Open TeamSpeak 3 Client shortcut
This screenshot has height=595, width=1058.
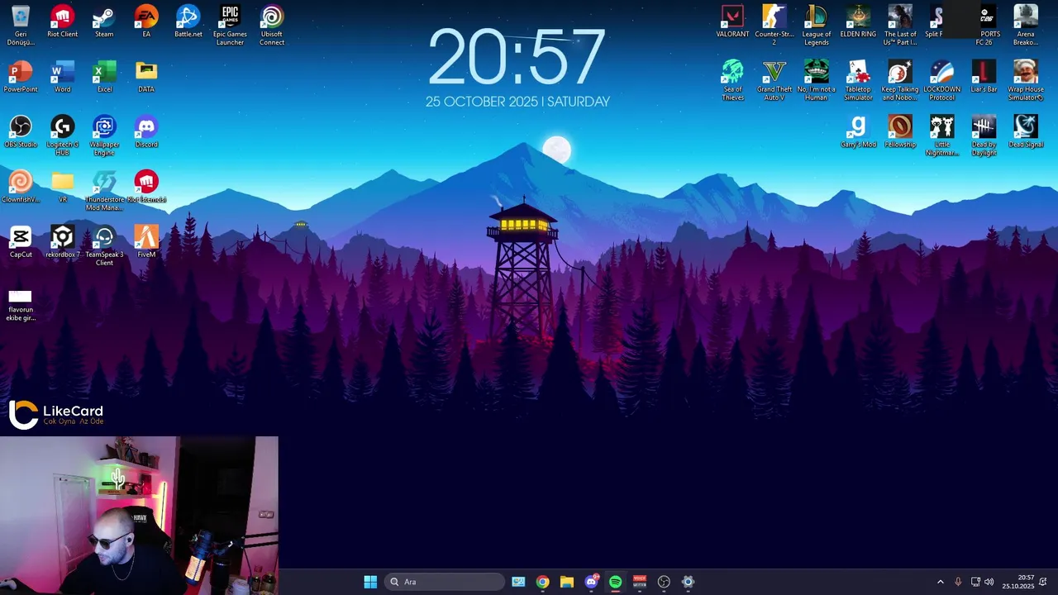coord(104,246)
